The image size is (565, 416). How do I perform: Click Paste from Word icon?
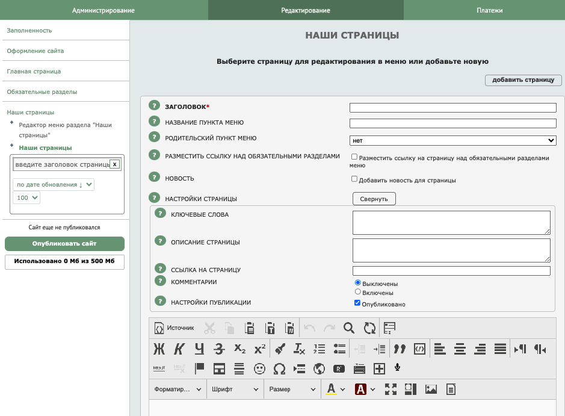point(289,328)
